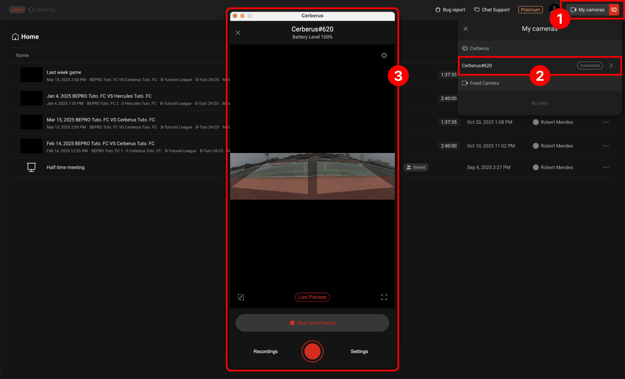Screen dimensions: 625x379
Task: Open the Last week game thumbnail
Action: pos(31,75)
